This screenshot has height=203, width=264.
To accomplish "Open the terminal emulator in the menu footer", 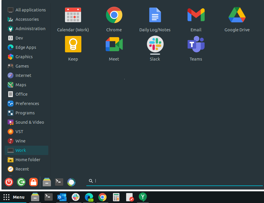I will tap(59, 182).
